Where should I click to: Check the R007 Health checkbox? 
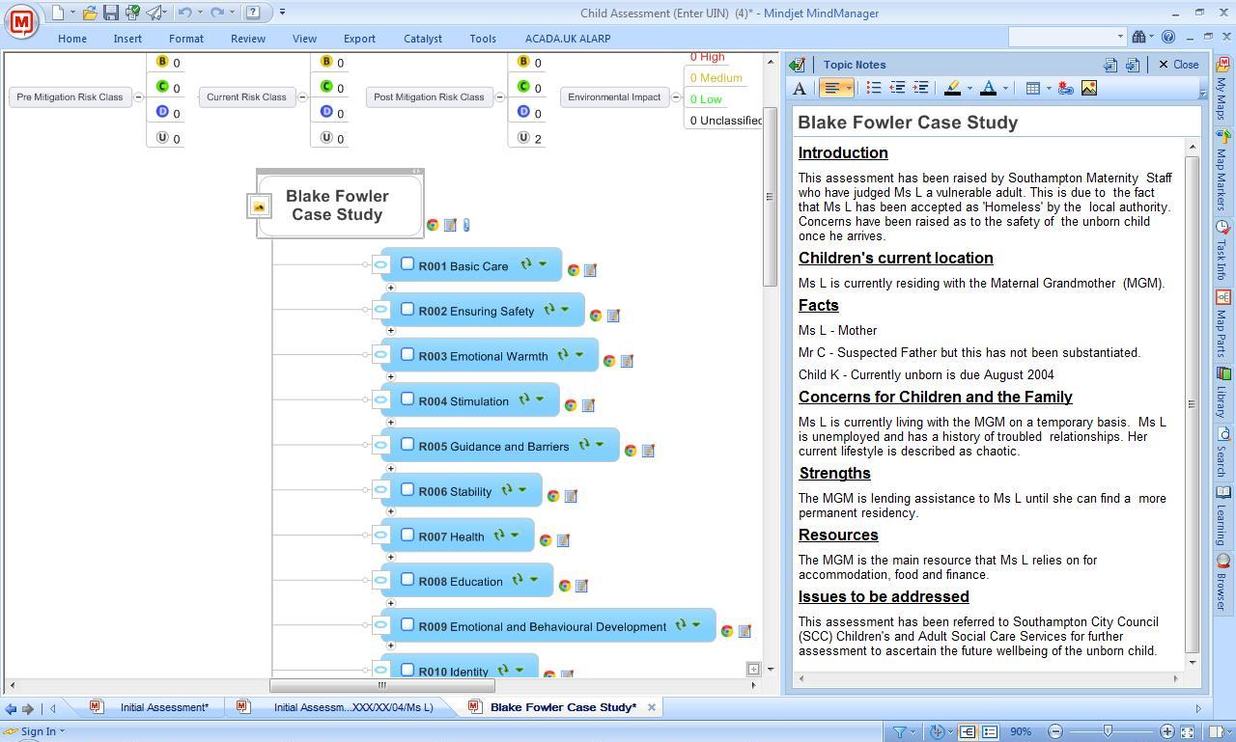[x=407, y=535]
